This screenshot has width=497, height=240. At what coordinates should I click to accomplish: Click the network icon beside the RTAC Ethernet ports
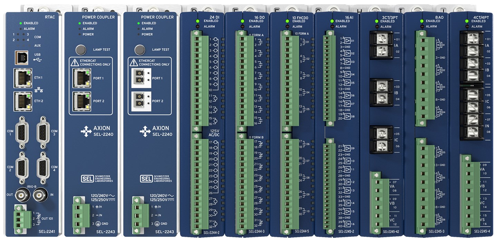click(39, 90)
